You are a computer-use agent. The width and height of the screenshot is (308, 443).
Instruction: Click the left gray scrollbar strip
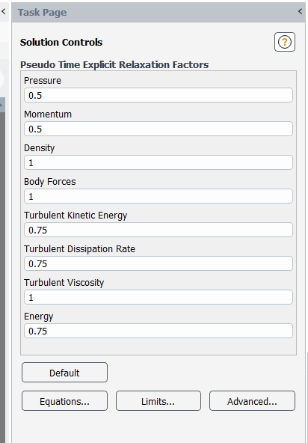click(x=2, y=277)
